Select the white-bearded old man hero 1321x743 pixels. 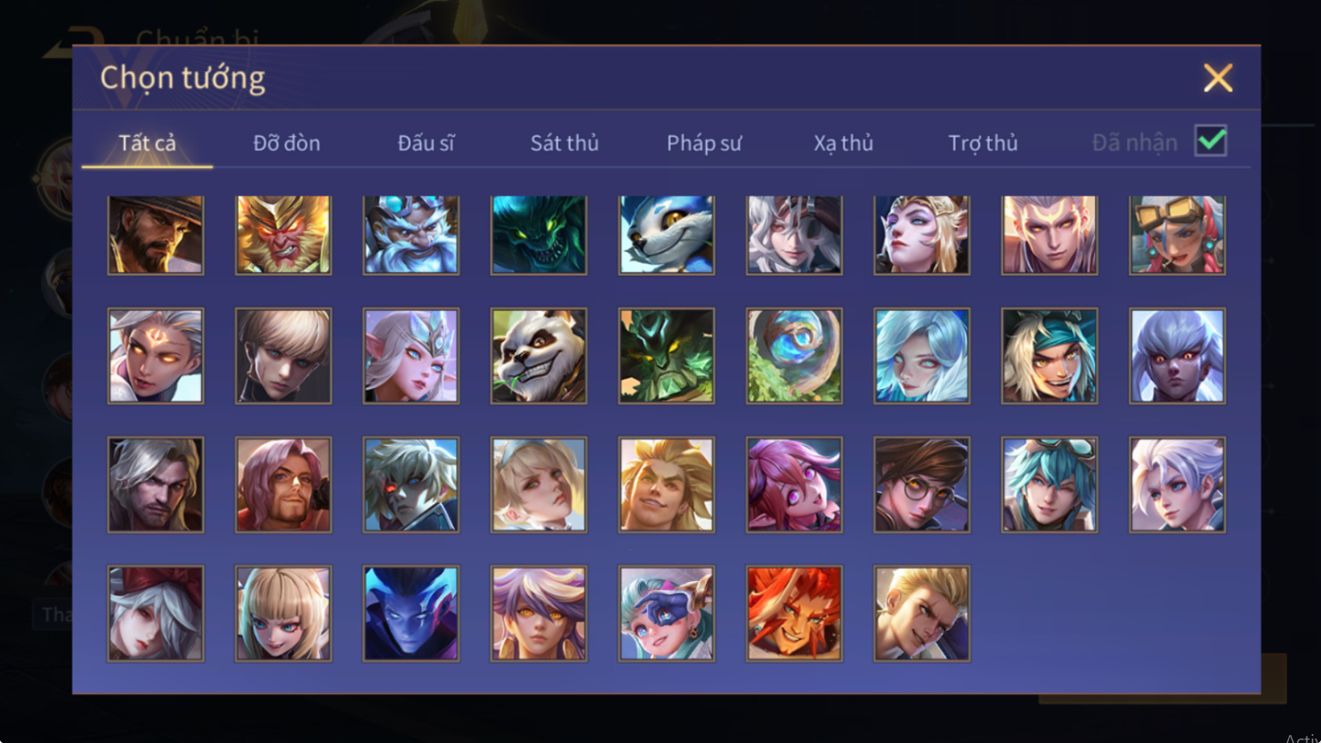coord(411,235)
